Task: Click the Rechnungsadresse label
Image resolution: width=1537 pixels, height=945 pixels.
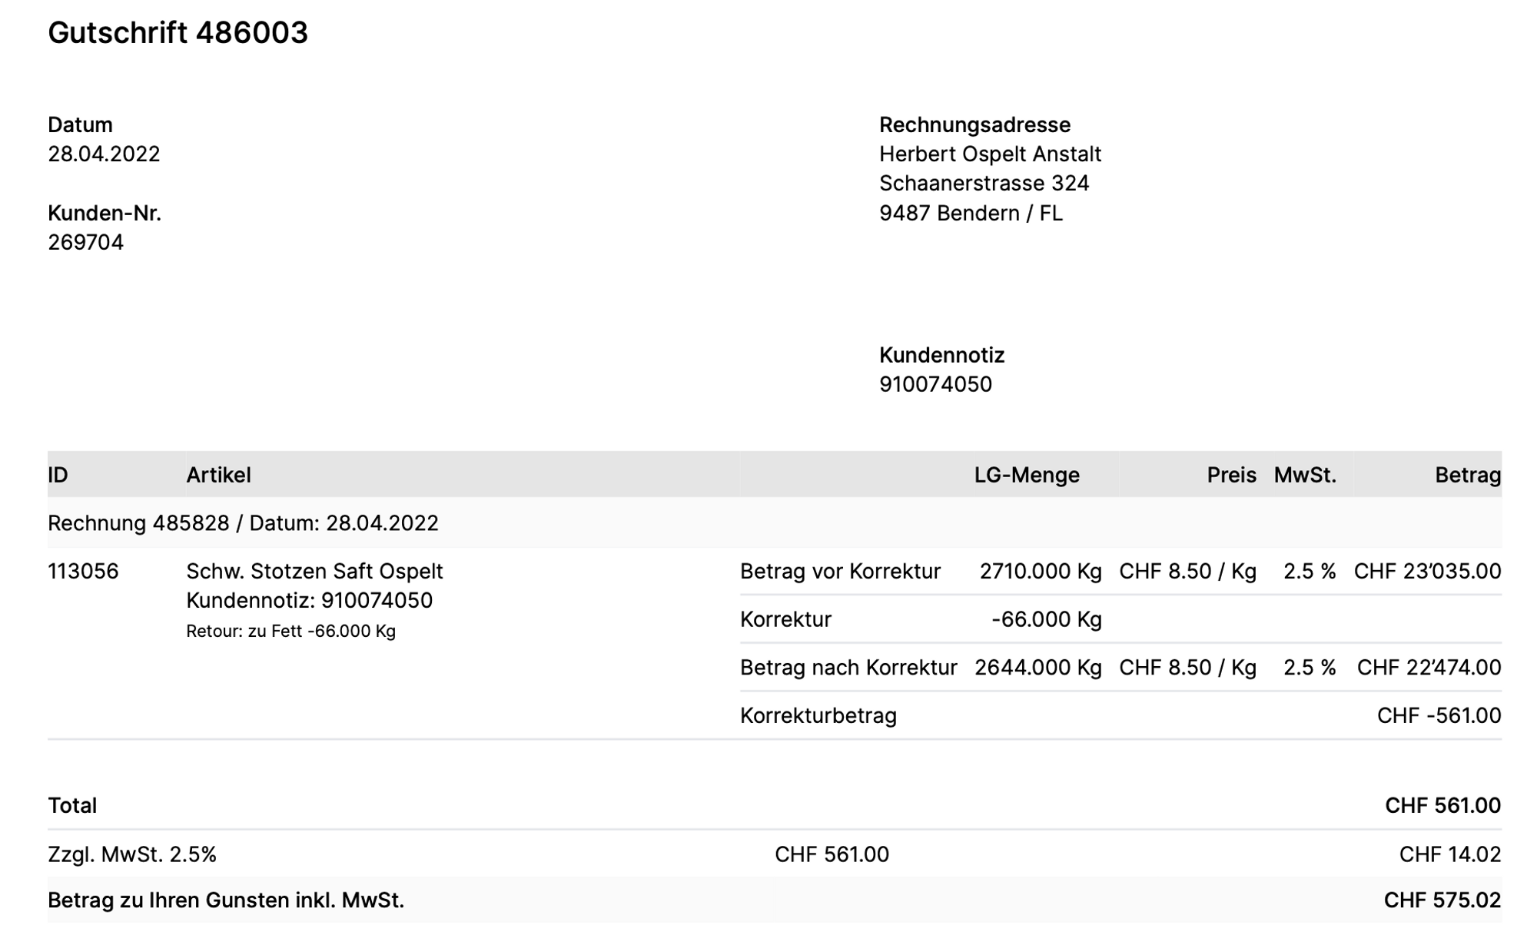Action: click(x=974, y=124)
